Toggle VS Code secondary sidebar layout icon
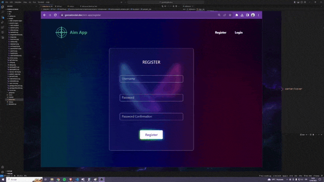The image size is (324, 182). point(301,2)
